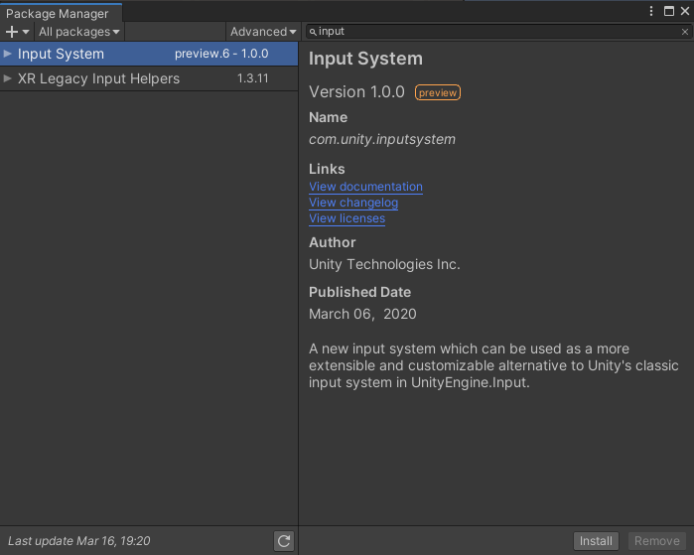The image size is (694, 555).
Task: Click the plus add package icon
Action: (12, 32)
